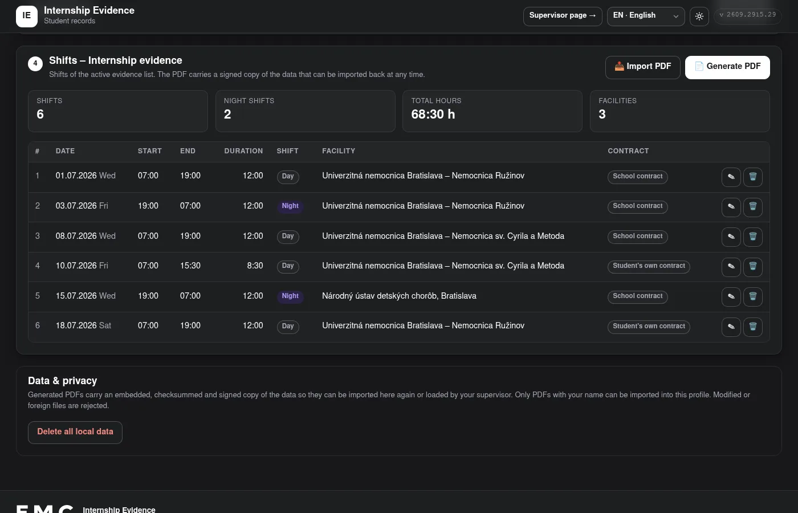Screen dimensions: 798x513
Task: Click Student's own contract tag on 10.07.2026
Action: coord(649,266)
